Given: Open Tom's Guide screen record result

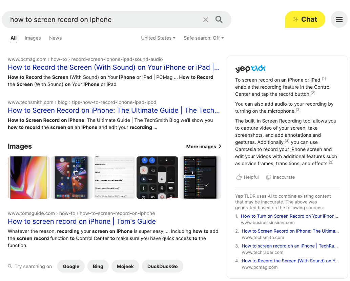Looking at the screenshot, I should point(82,221).
